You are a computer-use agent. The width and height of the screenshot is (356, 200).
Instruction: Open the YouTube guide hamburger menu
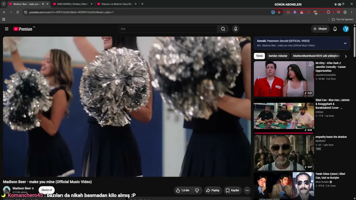(7, 29)
